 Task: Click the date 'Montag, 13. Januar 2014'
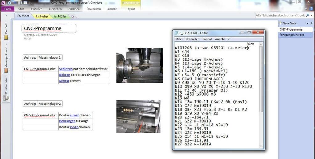coord(40,35)
